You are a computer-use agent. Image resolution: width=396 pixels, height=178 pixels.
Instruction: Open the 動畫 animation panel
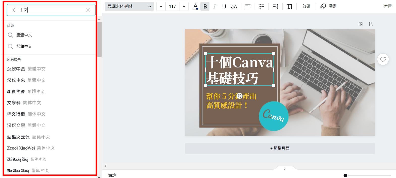[x=328, y=6]
